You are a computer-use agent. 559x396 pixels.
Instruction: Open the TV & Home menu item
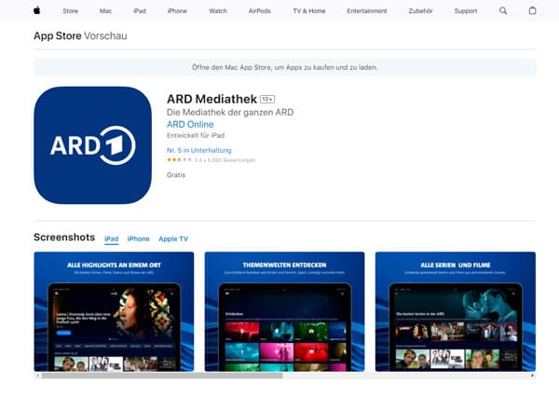(309, 11)
